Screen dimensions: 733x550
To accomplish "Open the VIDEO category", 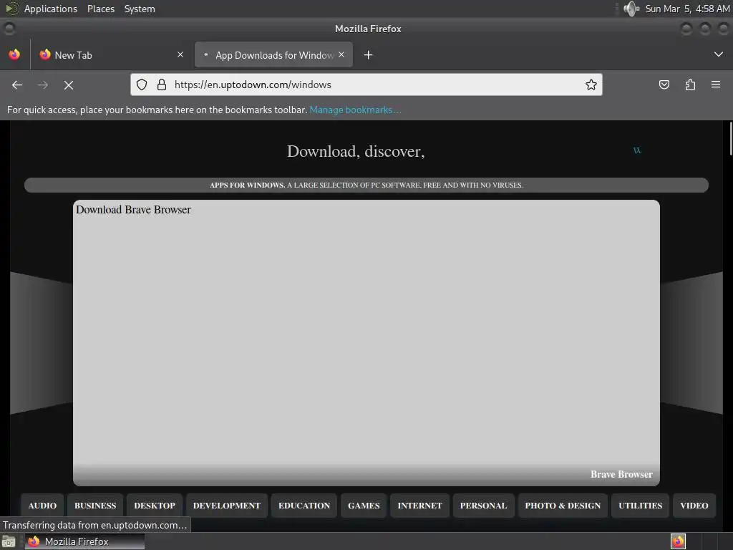I will [694, 506].
